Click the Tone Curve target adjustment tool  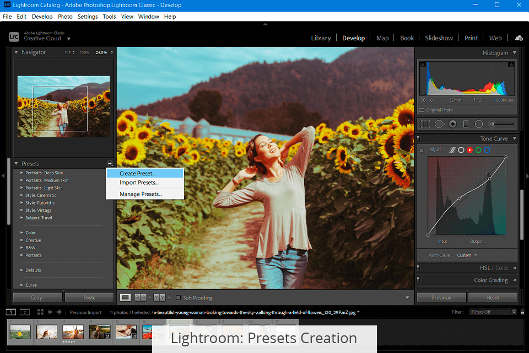[422, 150]
